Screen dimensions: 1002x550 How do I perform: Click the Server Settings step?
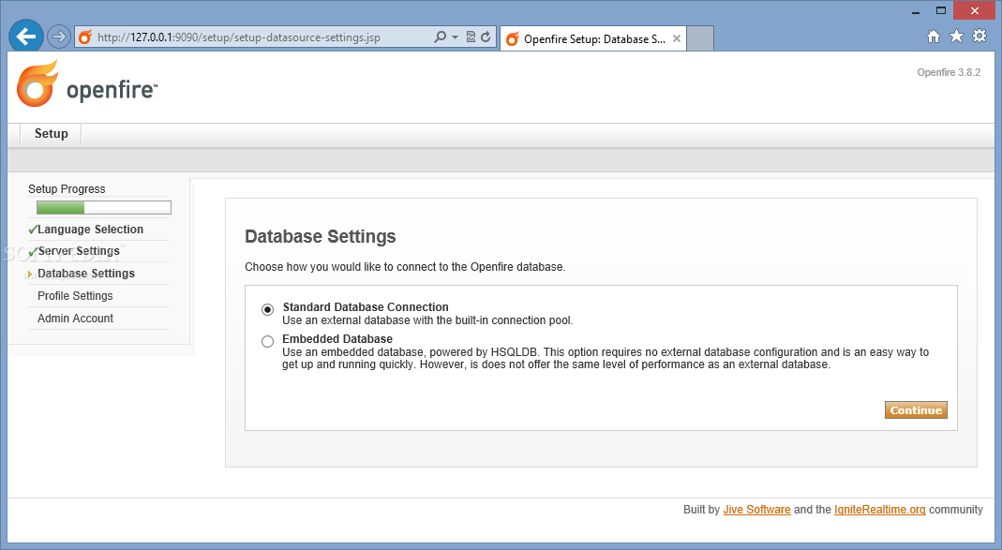coord(79,251)
